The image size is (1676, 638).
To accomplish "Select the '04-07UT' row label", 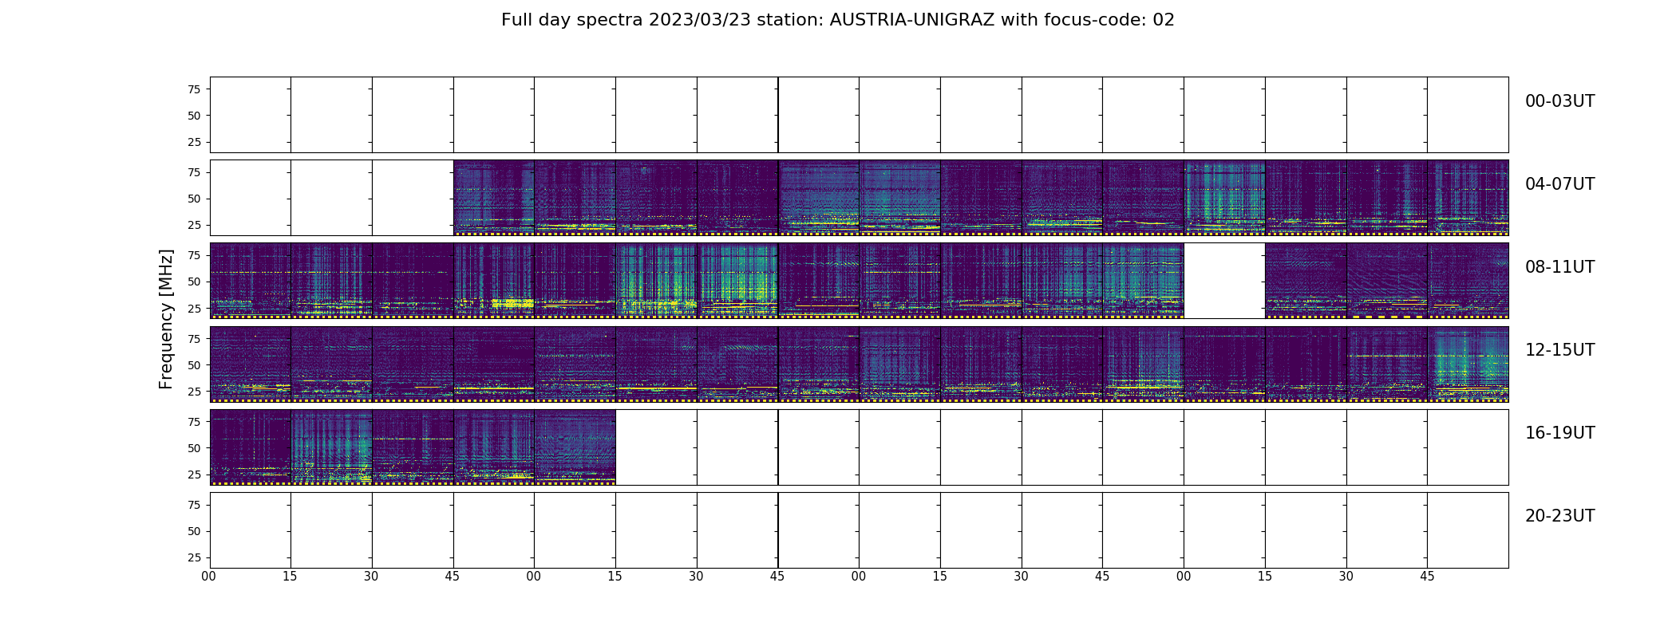I will (1559, 184).
